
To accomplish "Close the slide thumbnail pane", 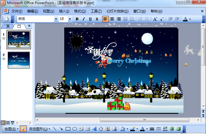I will (29, 26).
